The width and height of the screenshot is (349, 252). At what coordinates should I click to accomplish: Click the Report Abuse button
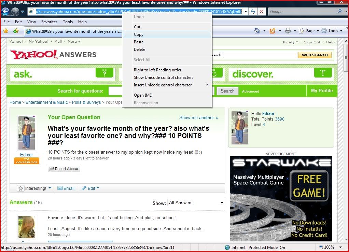64,169
